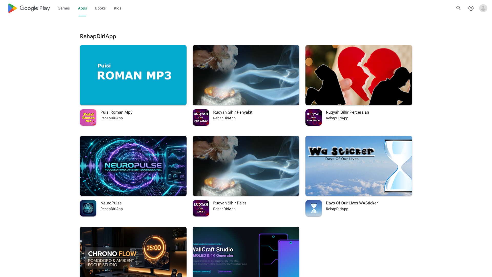The width and height of the screenshot is (492, 277).
Task: Open the NeuroPulse banner image
Action: click(133, 166)
